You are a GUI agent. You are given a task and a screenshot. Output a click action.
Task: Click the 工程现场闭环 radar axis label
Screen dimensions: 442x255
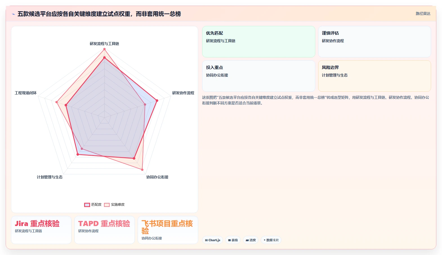pos(26,93)
